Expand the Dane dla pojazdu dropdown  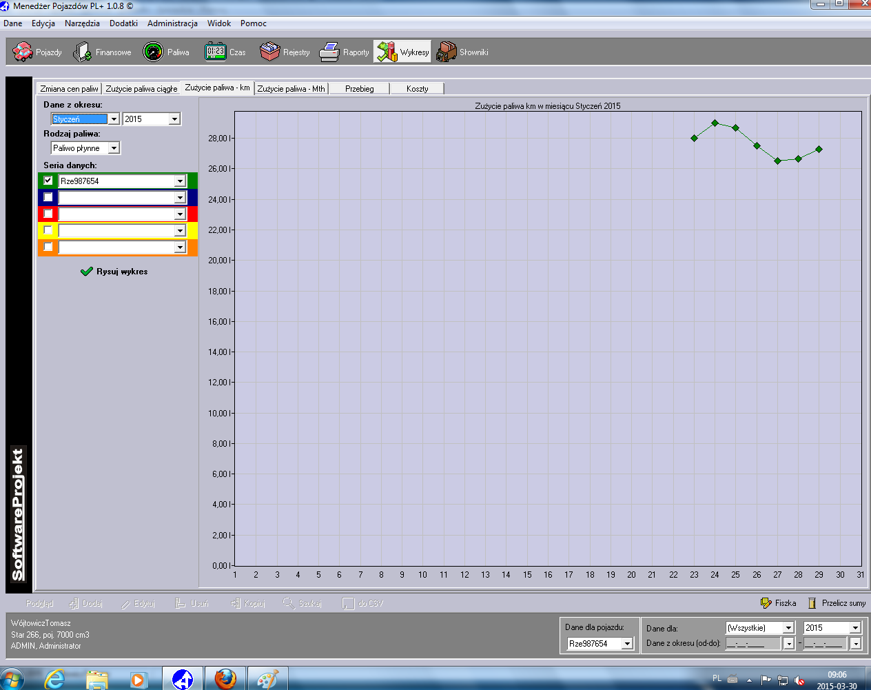[627, 644]
